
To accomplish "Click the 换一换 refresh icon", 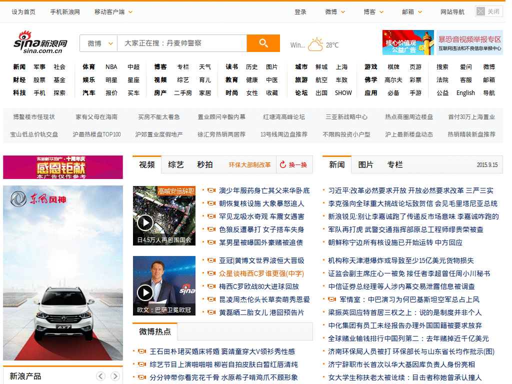I will (x=283, y=164).
